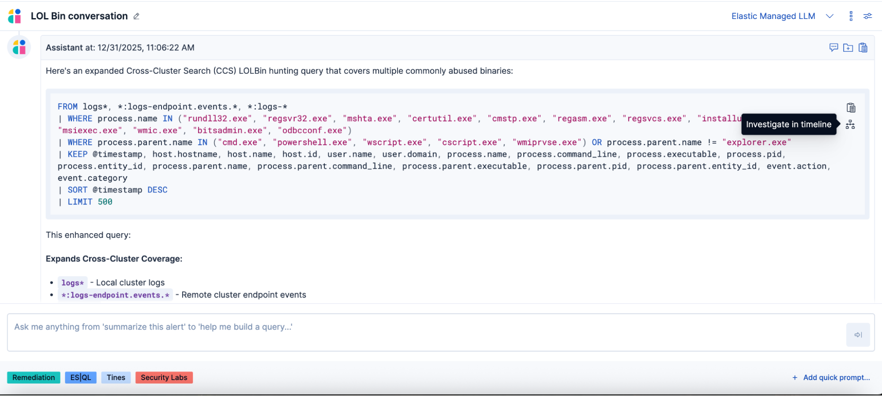The height and width of the screenshot is (396, 882).
Task: Edit the LOL Bin conversation title
Action: [x=136, y=16]
